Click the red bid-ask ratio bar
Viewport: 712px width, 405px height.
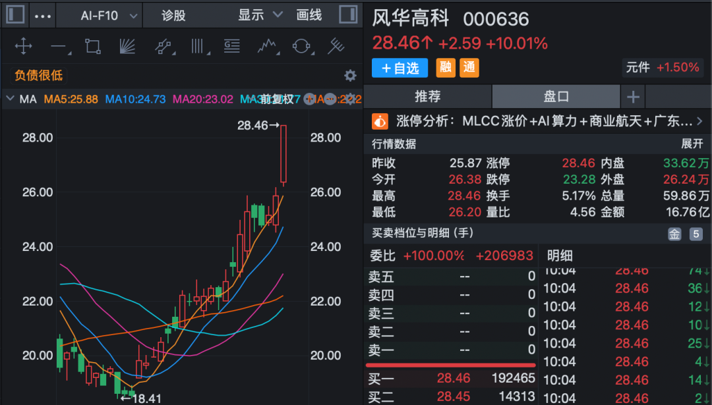450,365
